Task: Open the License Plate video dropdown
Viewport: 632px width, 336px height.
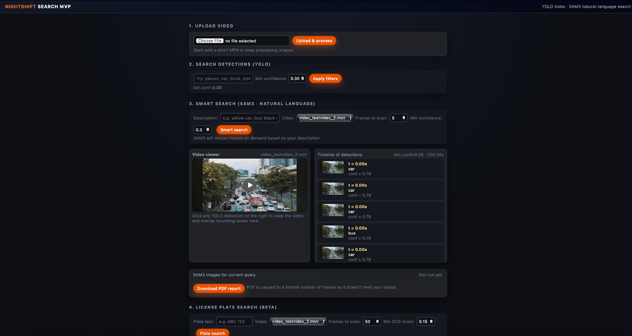Action: (x=298, y=321)
